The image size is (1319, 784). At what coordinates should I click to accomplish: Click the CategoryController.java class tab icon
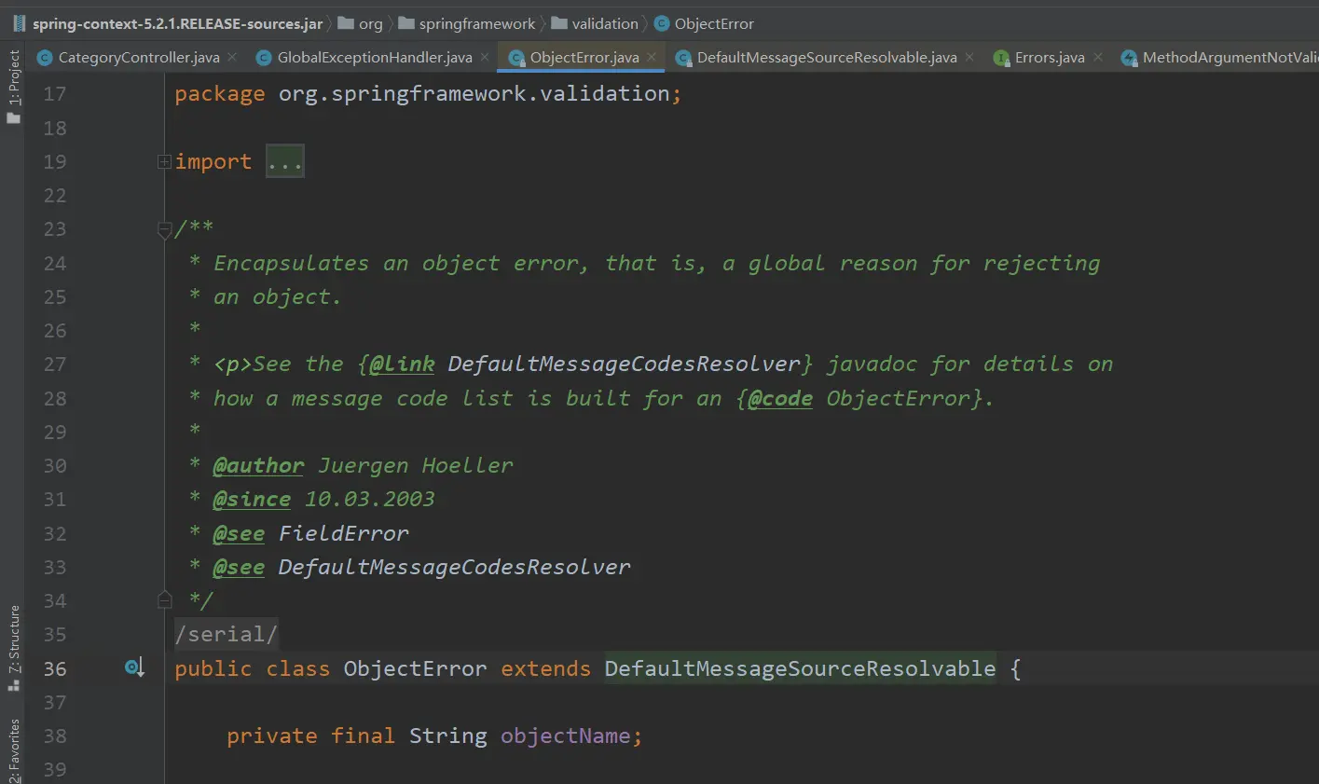pos(45,58)
